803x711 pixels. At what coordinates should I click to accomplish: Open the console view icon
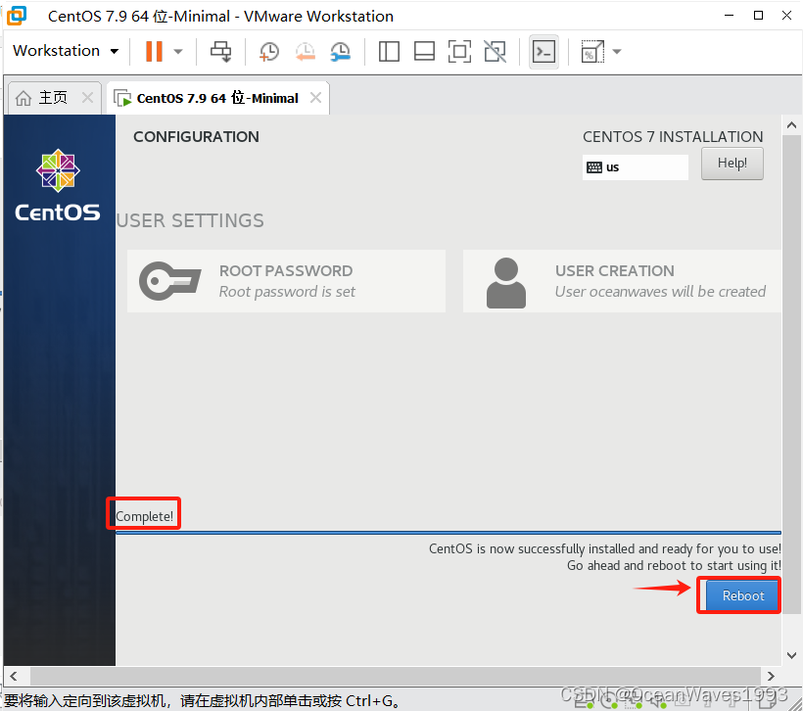tap(543, 51)
